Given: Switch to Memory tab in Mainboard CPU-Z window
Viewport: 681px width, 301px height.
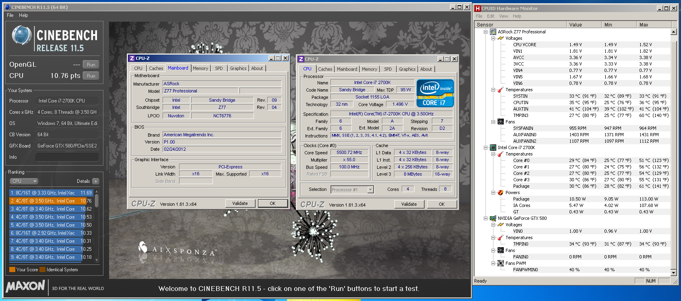Looking at the screenshot, I should point(200,68).
